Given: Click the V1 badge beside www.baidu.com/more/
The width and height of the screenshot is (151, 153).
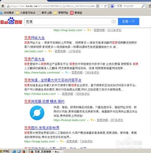Looking at the screenshot, I should [67, 73].
